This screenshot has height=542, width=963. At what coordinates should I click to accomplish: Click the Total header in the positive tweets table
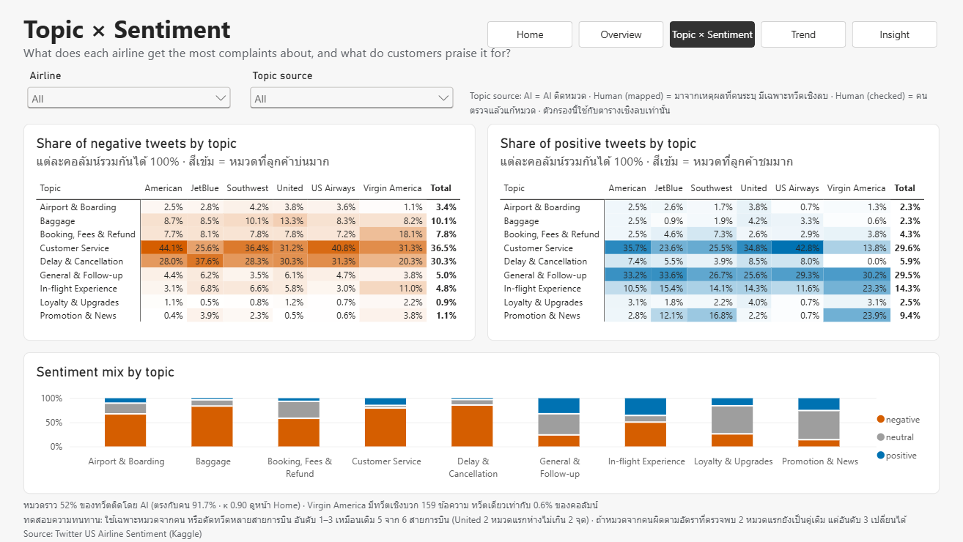click(x=905, y=188)
